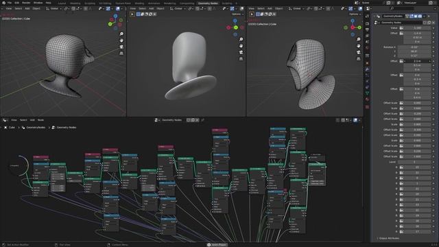Open Physics properties tab icon
The height and width of the screenshot is (247, 439).
[x=368, y=81]
